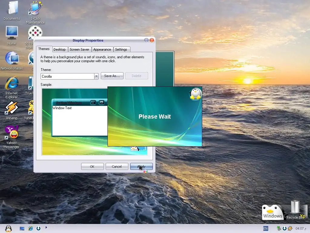Click the Windows XP penguin logo widget
The image size is (310, 233).
(273, 212)
